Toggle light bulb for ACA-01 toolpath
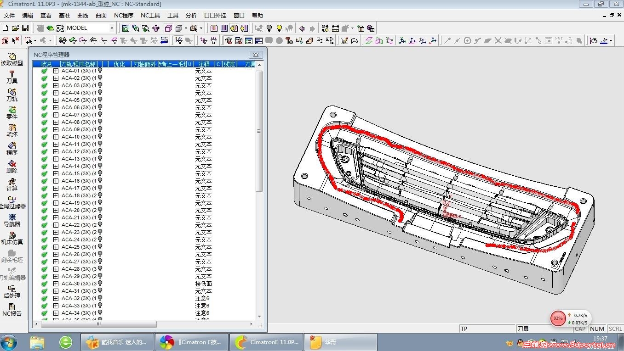This screenshot has height=351, width=624. 100,71
